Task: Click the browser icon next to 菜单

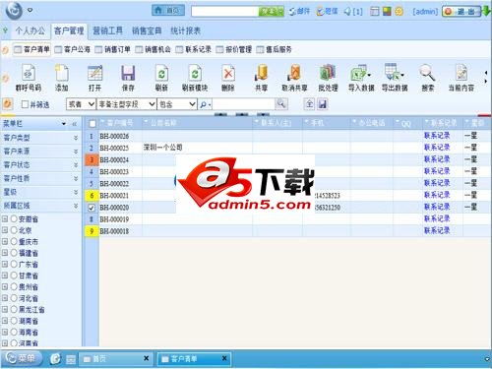Action: [x=55, y=359]
